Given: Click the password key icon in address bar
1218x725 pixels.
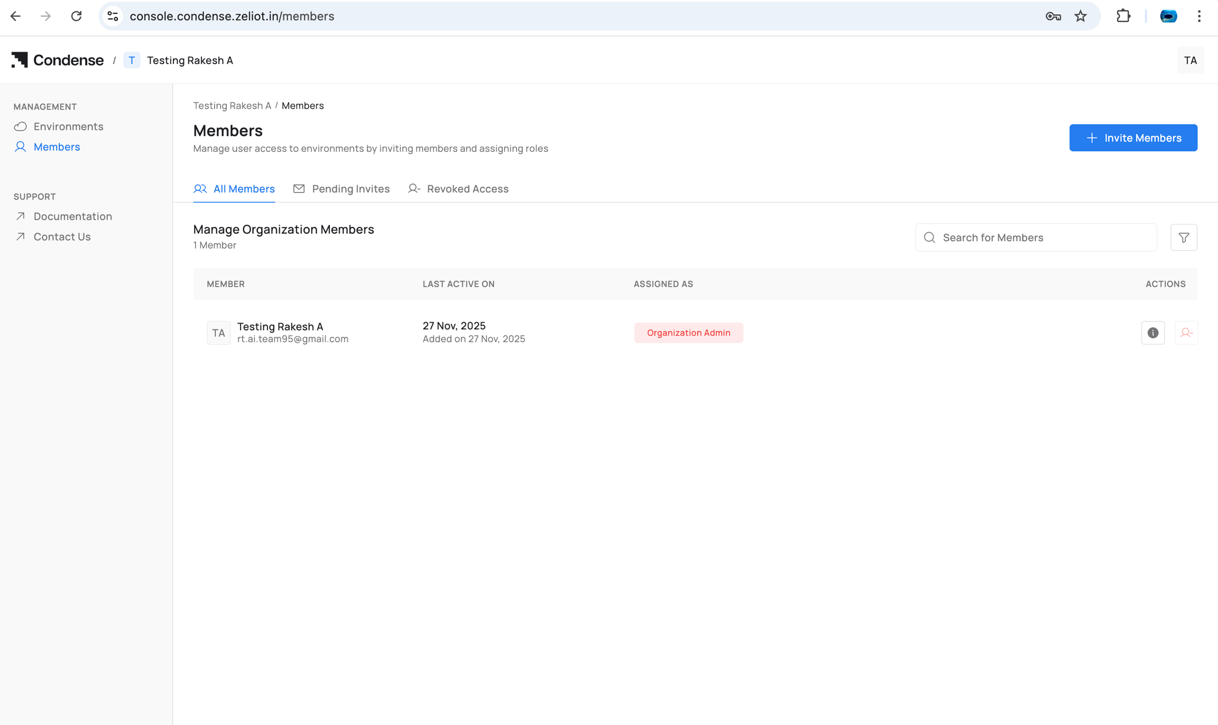Looking at the screenshot, I should 1053,16.
